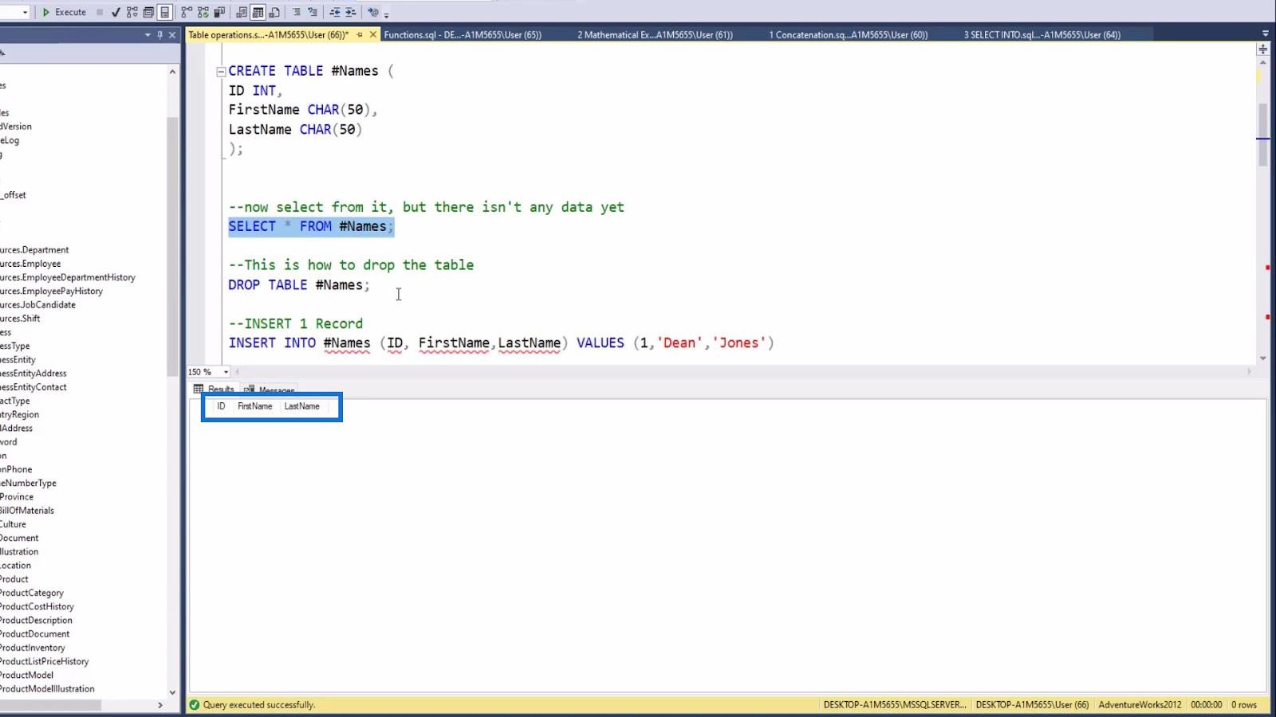The height and width of the screenshot is (717, 1276).
Task: Toggle Include Live Query Statistics
Action: 203,12
